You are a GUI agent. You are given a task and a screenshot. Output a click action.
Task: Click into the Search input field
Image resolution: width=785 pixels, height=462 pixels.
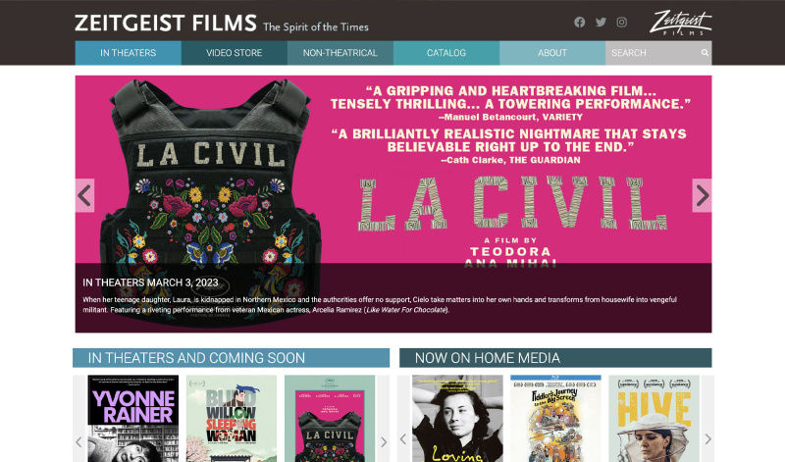[653, 53]
